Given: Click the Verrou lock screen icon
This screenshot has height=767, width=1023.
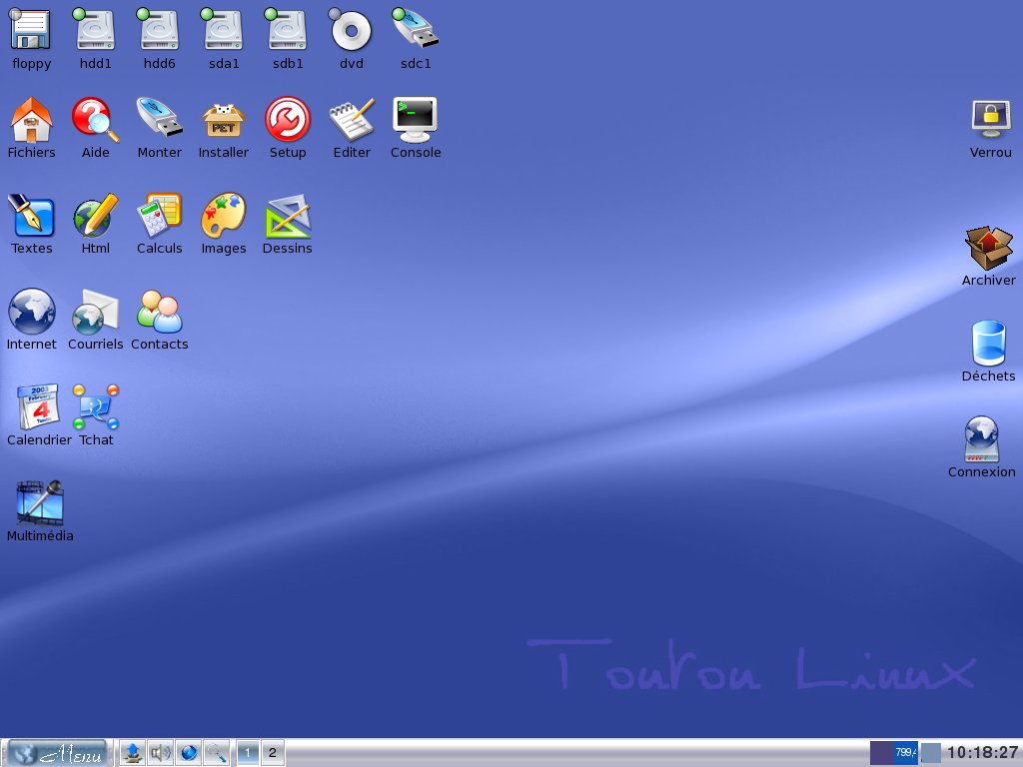Looking at the screenshot, I should [x=990, y=119].
